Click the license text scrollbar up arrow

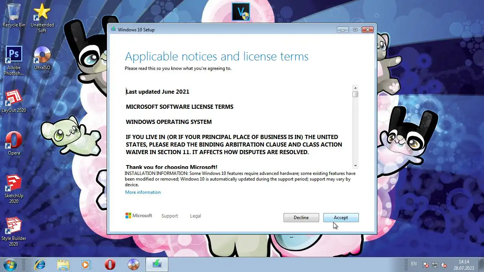pos(355,88)
